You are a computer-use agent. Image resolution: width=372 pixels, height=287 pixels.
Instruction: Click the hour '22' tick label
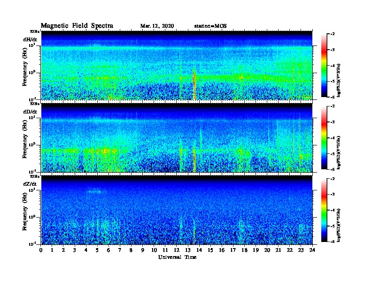pos(290,250)
